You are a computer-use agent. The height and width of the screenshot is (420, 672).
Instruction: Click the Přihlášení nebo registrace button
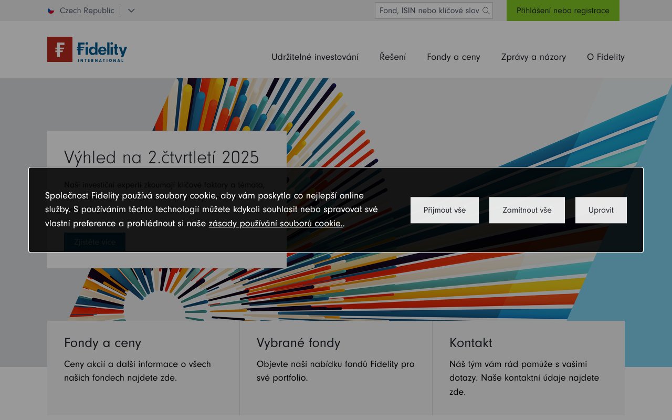click(x=562, y=10)
